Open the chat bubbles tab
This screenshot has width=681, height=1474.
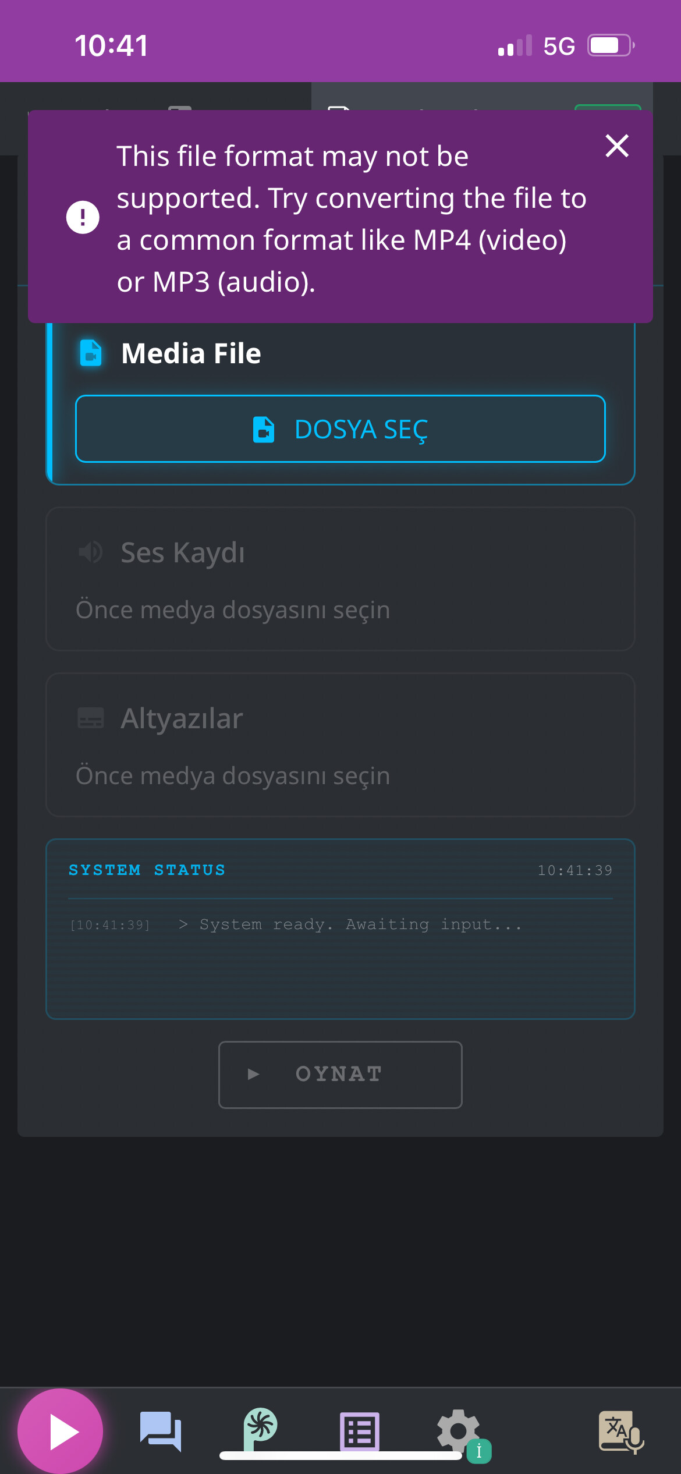pos(161,1431)
